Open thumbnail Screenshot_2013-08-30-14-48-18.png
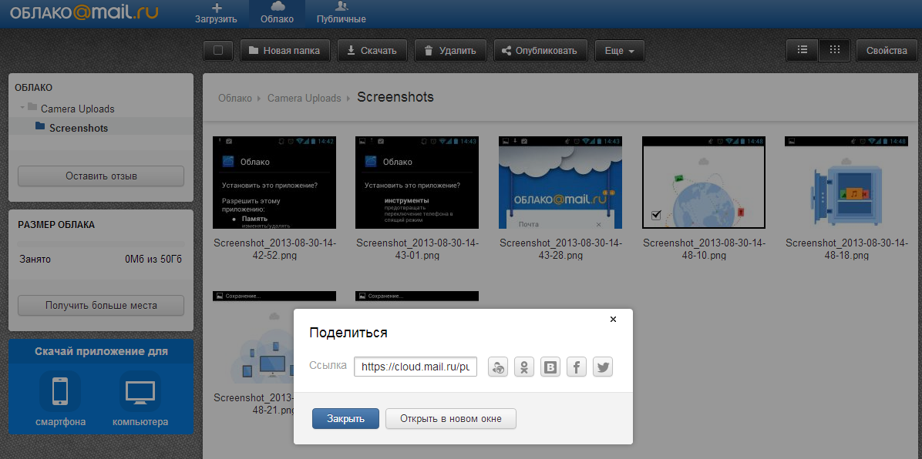Screen dimensions: 922x459 click(846, 183)
